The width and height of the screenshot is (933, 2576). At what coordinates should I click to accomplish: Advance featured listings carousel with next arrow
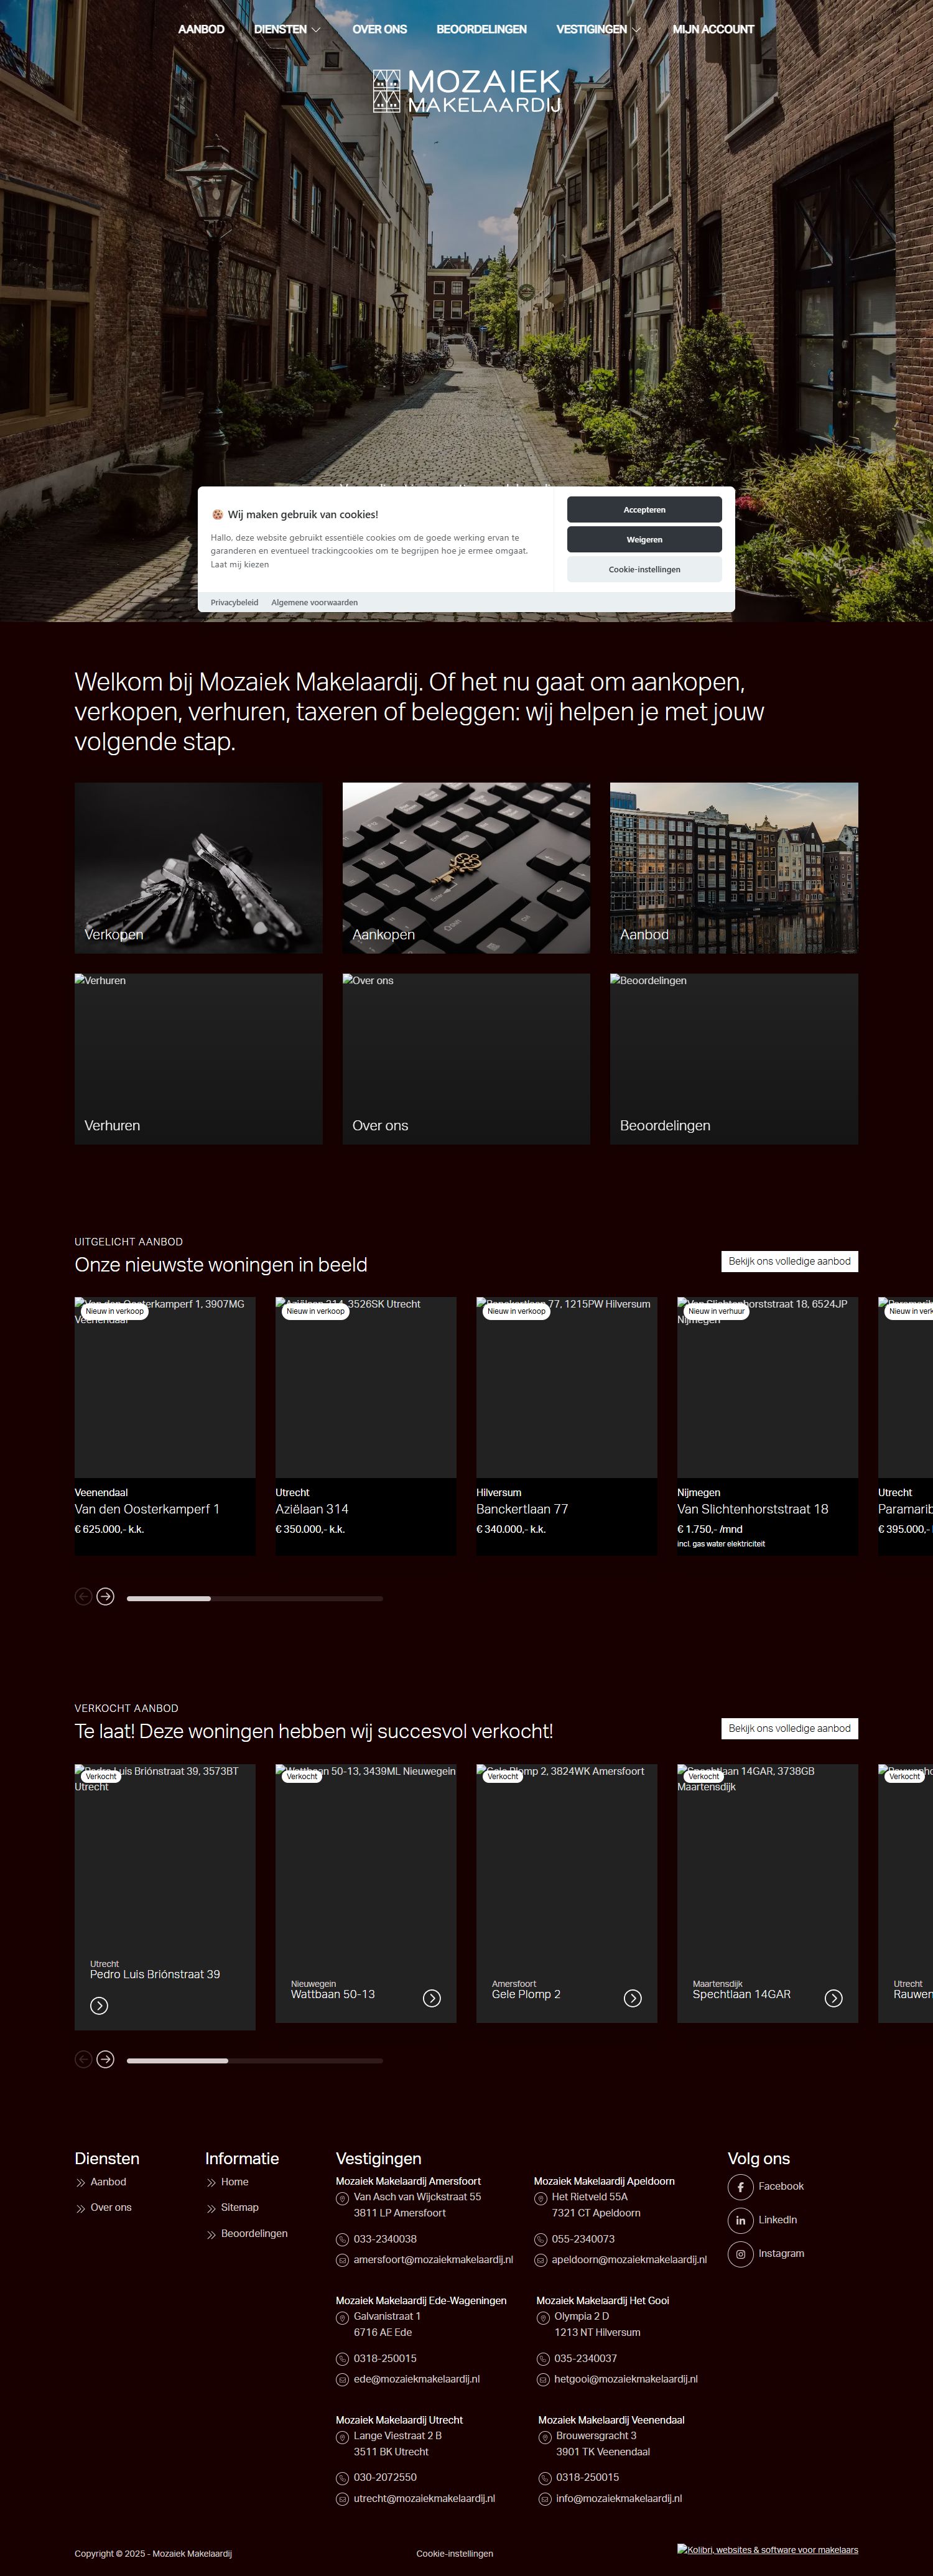[105, 1597]
